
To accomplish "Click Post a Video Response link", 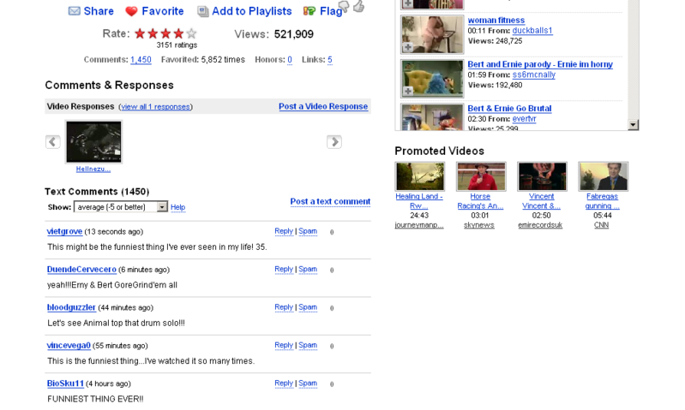I will (323, 107).
